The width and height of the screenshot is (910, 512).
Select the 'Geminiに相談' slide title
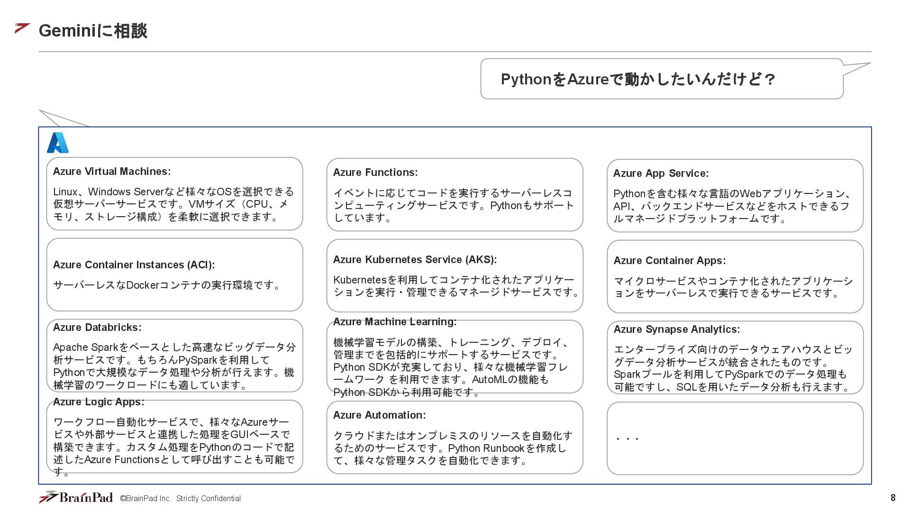tap(93, 31)
